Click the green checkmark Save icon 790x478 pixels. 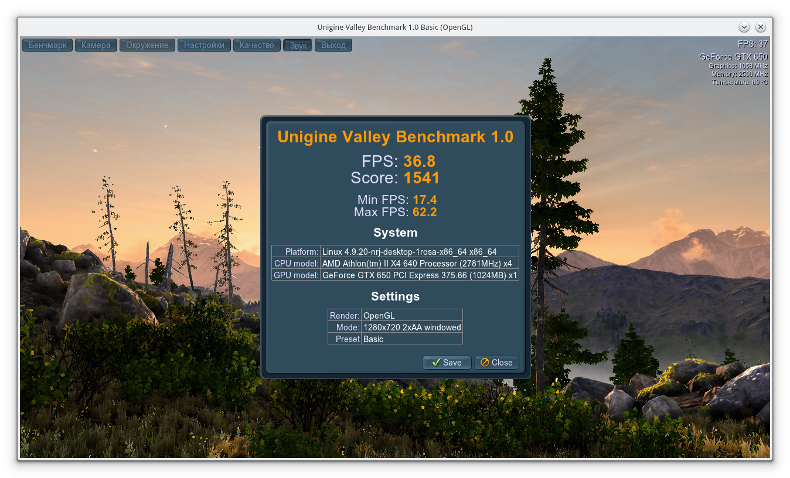(436, 363)
